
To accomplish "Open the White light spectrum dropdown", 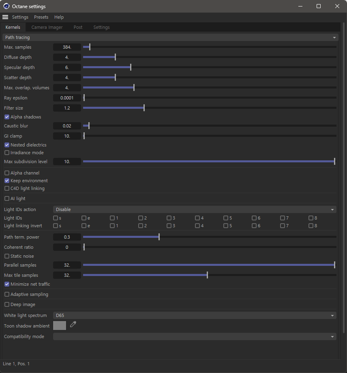I will (195, 315).
